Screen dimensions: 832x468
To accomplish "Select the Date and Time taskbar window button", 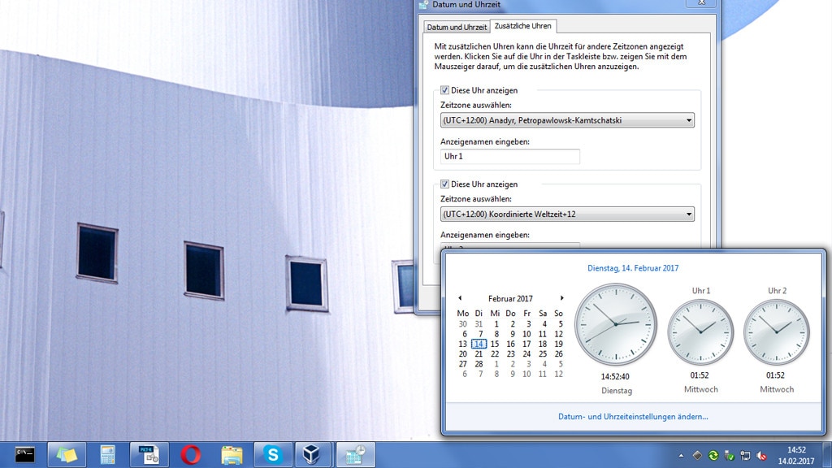I will (356, 455).
